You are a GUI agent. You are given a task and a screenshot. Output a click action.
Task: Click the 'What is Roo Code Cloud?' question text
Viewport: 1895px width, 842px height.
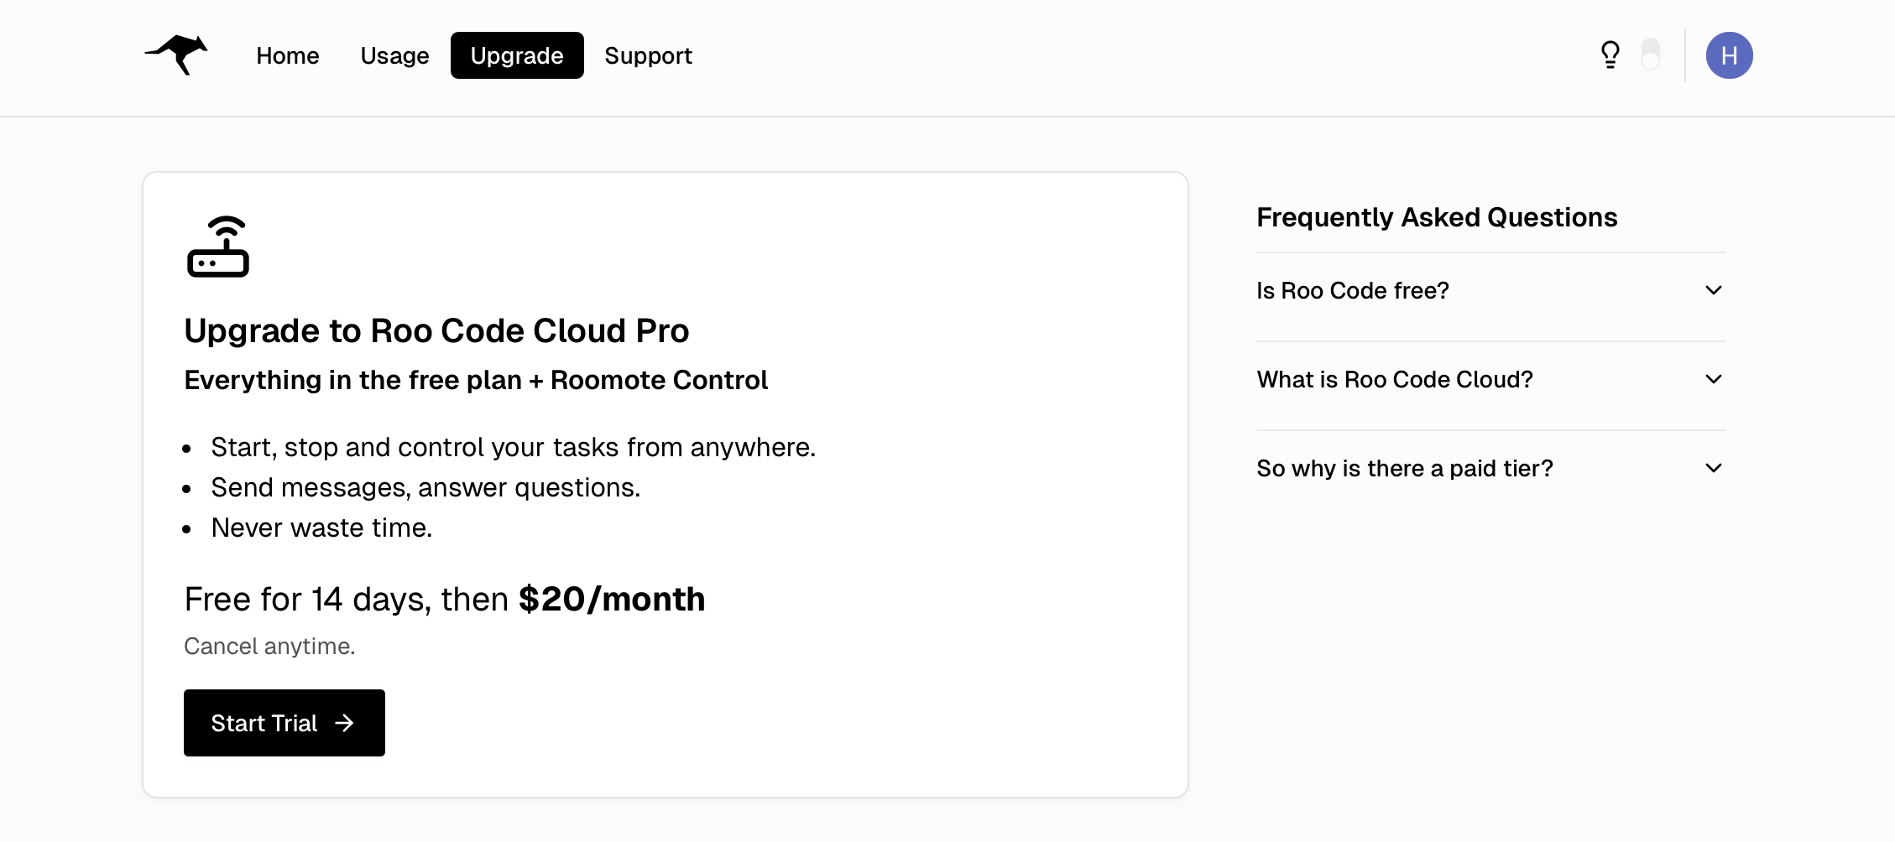(x=1395, y=379)
